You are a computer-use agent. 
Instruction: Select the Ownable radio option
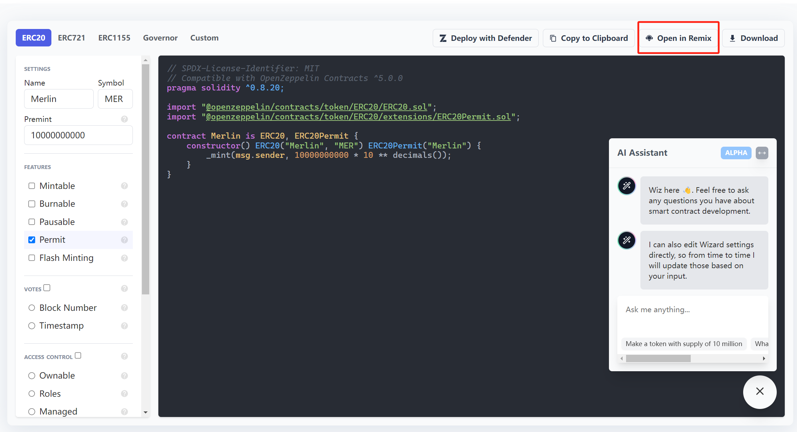point(32,375)
